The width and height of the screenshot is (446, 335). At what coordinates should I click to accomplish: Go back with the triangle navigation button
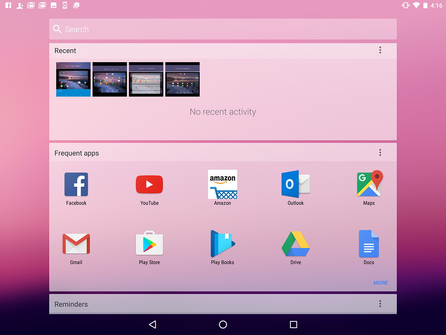coord(152,325)
